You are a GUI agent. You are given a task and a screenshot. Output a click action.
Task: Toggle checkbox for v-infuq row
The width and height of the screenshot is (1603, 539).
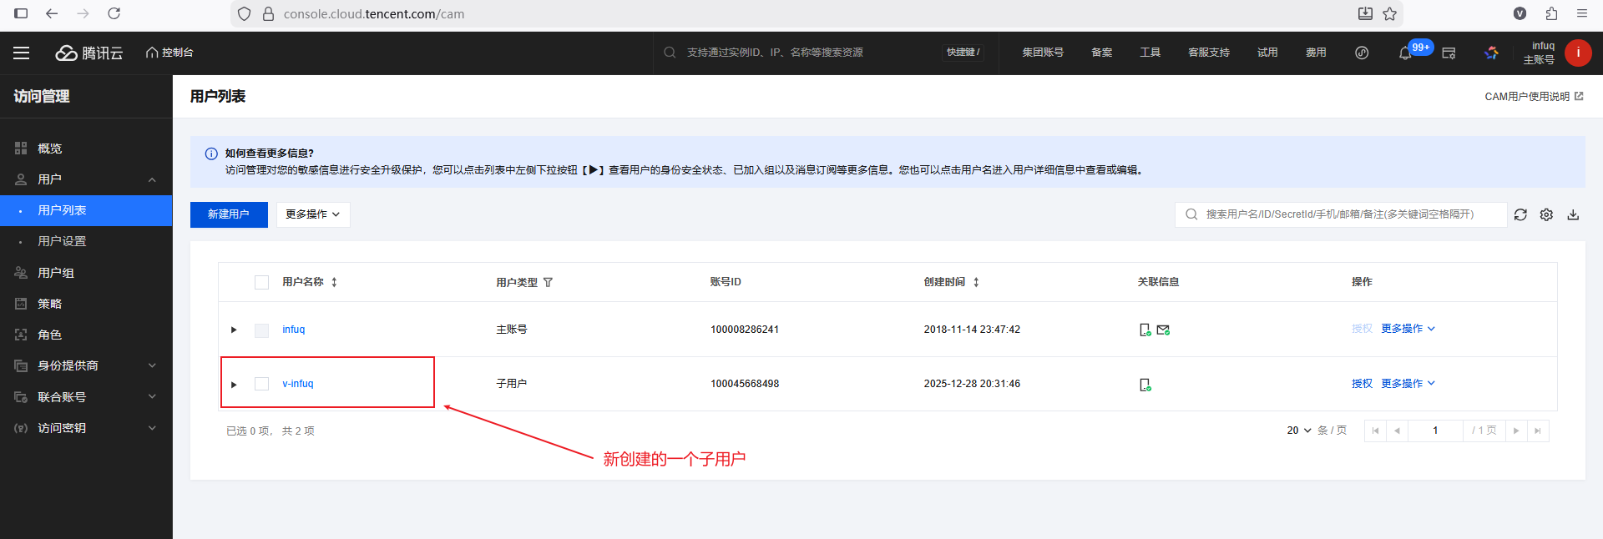(261, 384)
